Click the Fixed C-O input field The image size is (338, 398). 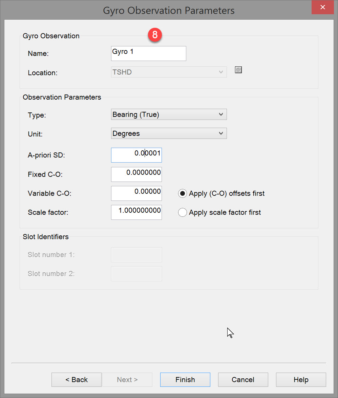coord(136,174)
